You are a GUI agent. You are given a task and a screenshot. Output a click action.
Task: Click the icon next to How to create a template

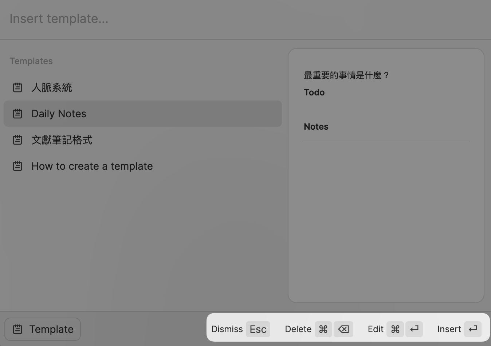pyautogui.click(x=17, y=166)
